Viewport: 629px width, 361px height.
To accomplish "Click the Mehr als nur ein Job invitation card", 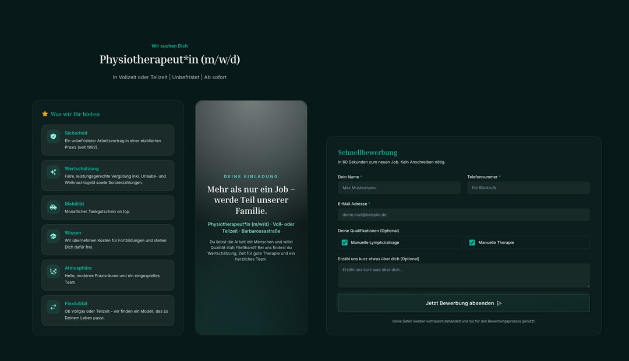I will coord(251,218).
